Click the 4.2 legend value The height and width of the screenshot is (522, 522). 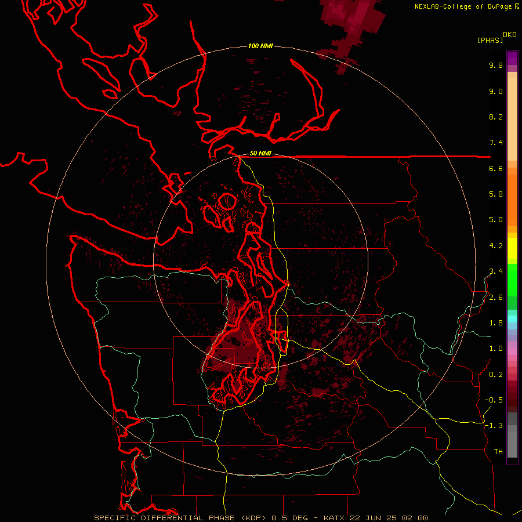point(496,246)
